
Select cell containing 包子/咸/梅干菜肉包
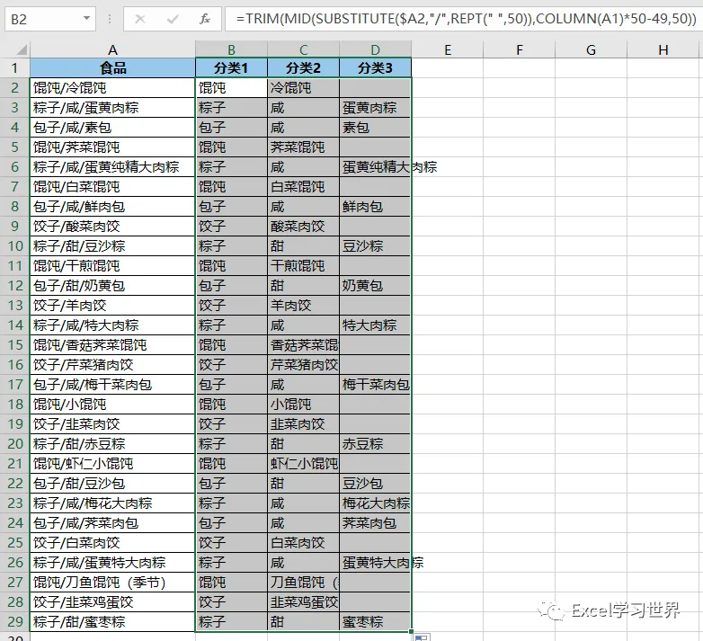click(x=112, y=385)
